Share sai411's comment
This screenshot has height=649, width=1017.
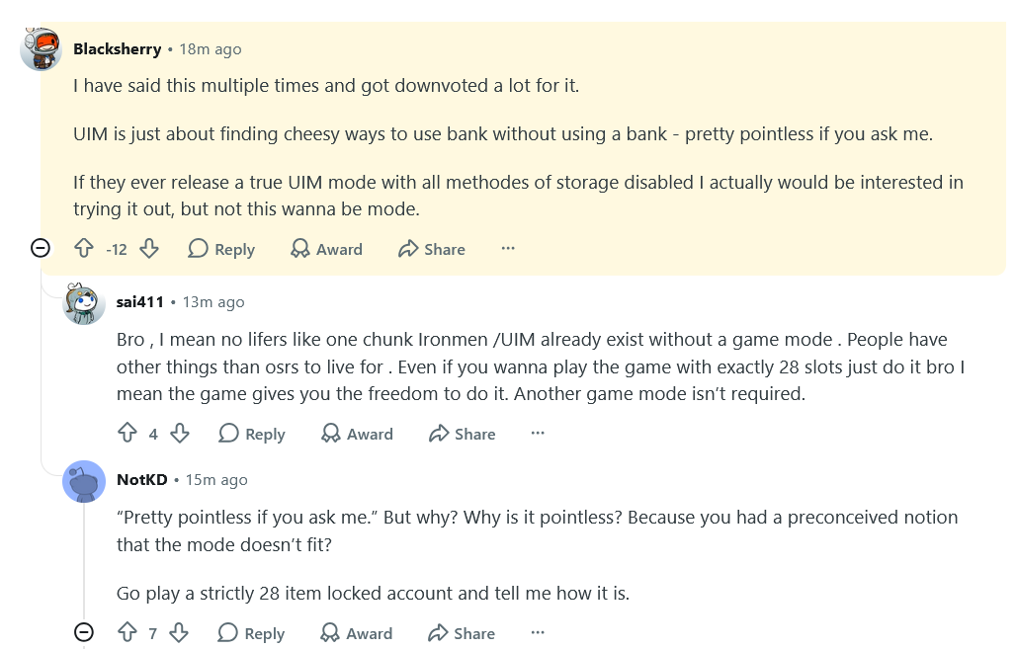point(462,434)
